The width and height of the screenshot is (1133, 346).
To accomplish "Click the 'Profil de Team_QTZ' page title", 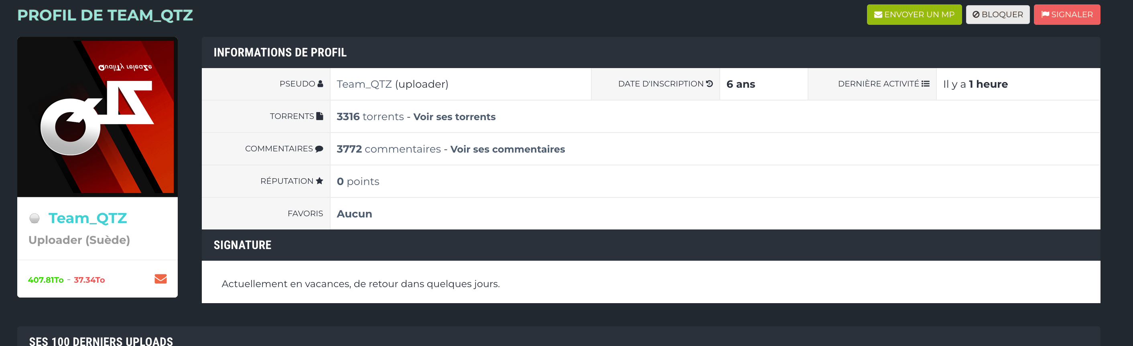I will (x=105, y=15).
